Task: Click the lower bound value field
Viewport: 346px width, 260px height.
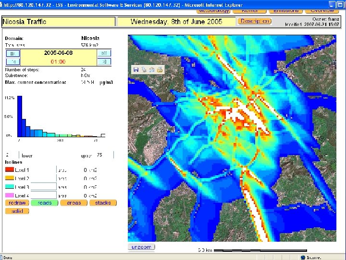Action: click(x=12, y=155)
